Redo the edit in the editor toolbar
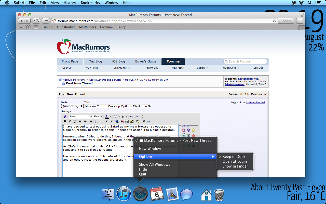 pos(137,117)
